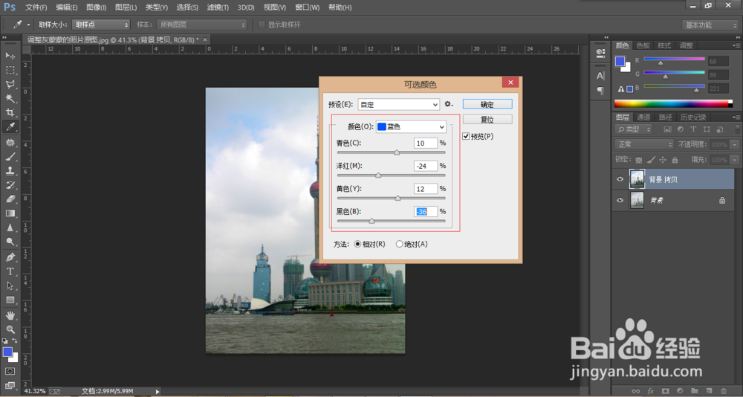Screen dimensions: 743x397
Task: Select the Brush tool
Action: pos(10,157)
